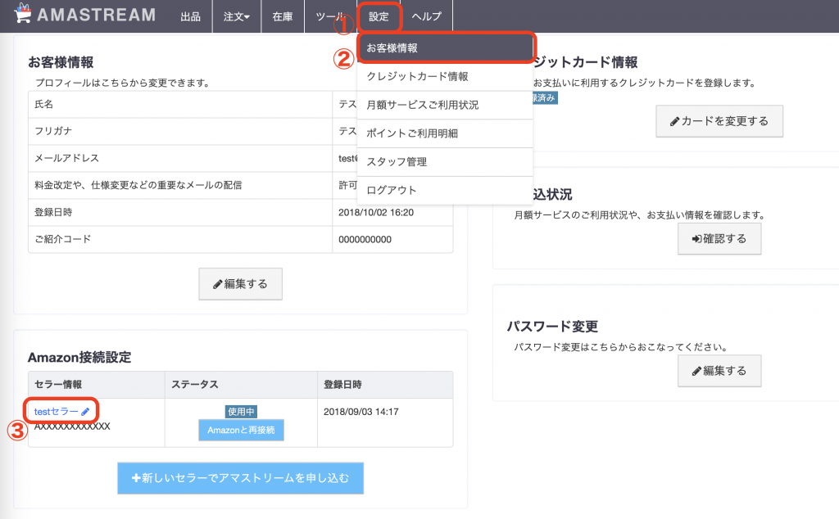Click the ご紹介コード row label
Viewport: 839px width, 519px height.
62,239
